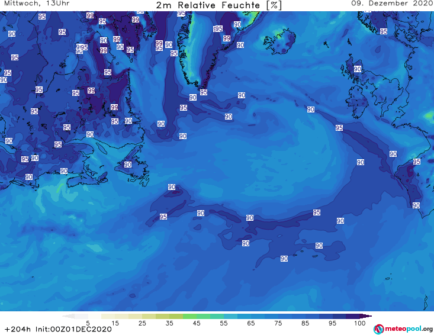Click legend tick value 55

pos(224,323)
